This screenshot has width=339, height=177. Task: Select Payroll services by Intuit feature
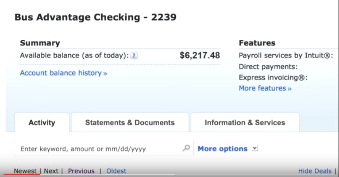pos(286,56)
